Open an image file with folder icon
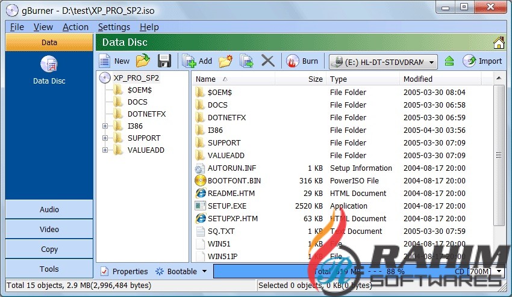 (x=143, y=61)
